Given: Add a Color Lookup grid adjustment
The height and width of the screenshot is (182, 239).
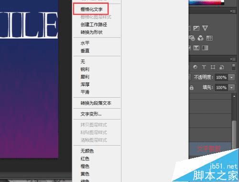Looking at the screenshot, I should [209, 38].
